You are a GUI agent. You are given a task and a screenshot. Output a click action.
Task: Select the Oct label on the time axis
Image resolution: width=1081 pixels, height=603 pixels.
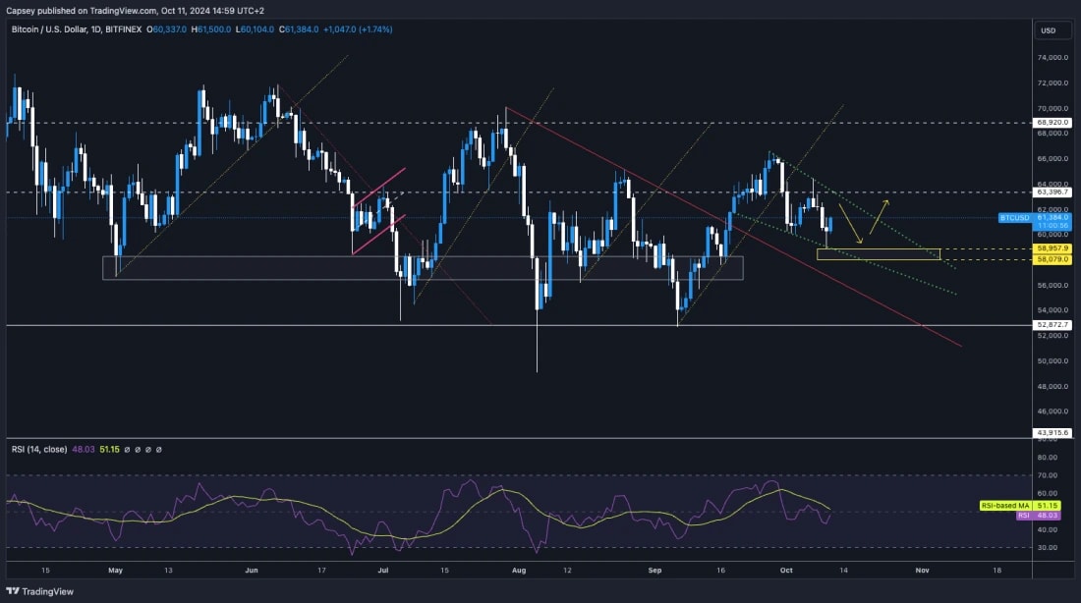pyautogui.click(x=787, y=569)
